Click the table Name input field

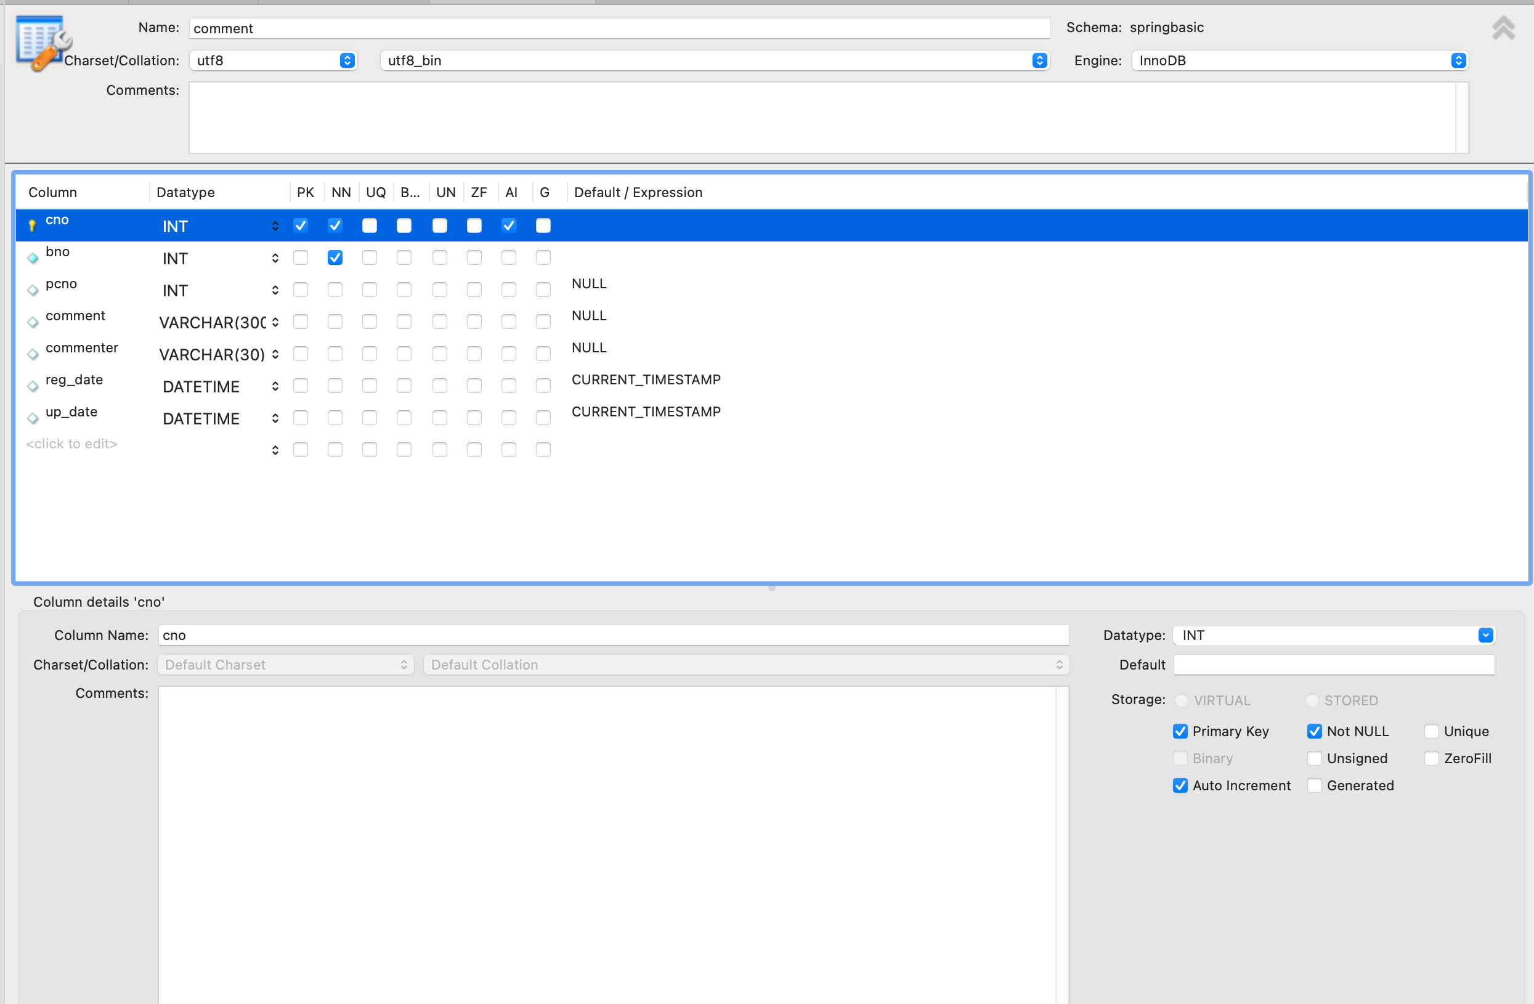(618, 28)
